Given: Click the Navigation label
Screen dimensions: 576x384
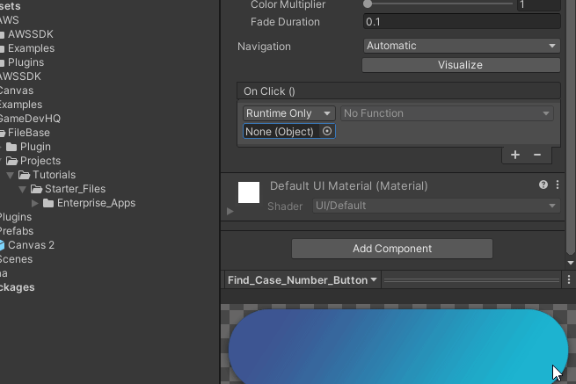Looking at the screenshot, I should (x=264, y=47).
